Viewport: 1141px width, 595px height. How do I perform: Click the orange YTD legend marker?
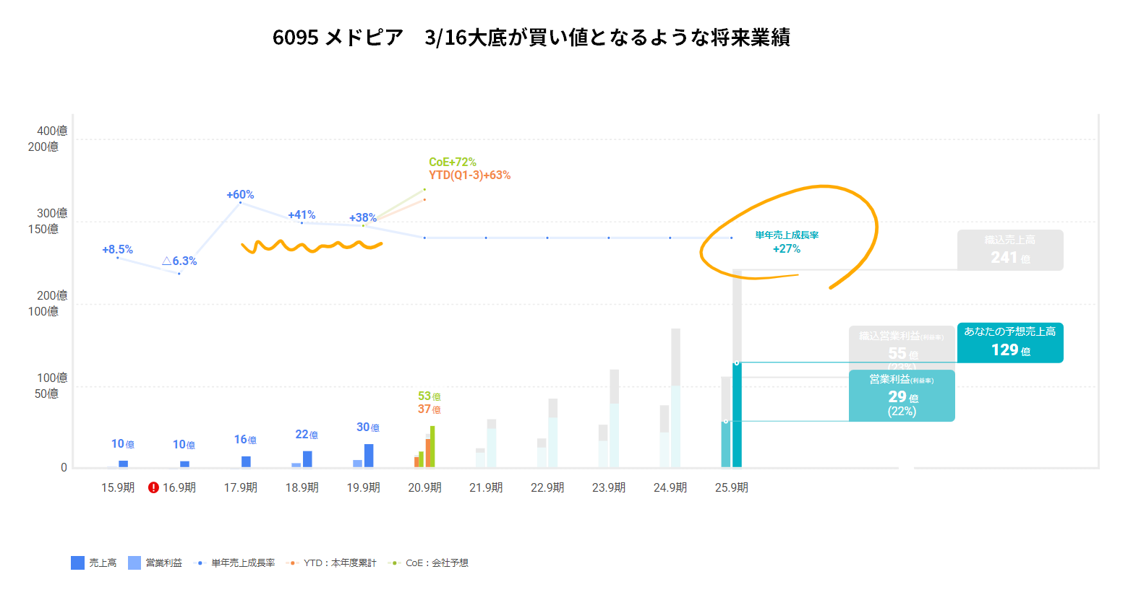point(291,563)
